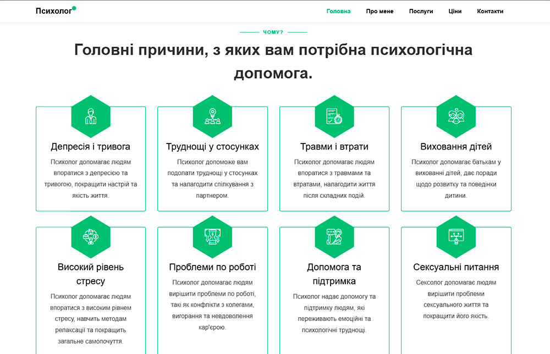
Task: Open the Контакти menu link
Action: click(490, 11)
